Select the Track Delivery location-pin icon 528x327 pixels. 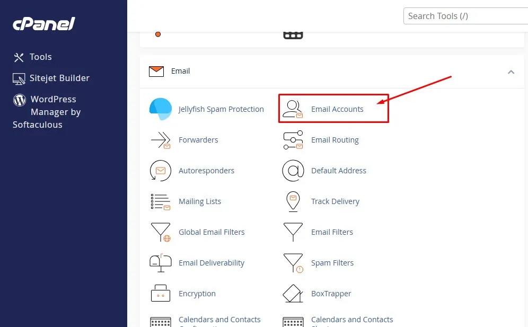(x=293, y=201)
